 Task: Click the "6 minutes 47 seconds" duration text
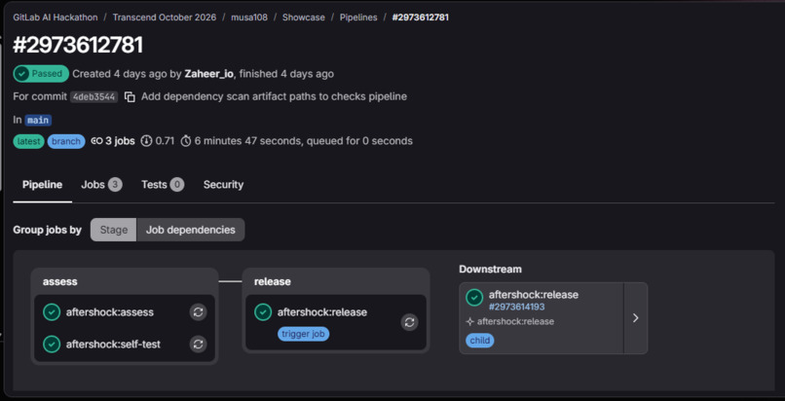click(x=247, y=141)
